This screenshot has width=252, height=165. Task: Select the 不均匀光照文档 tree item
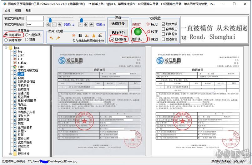tap(28, 70)
